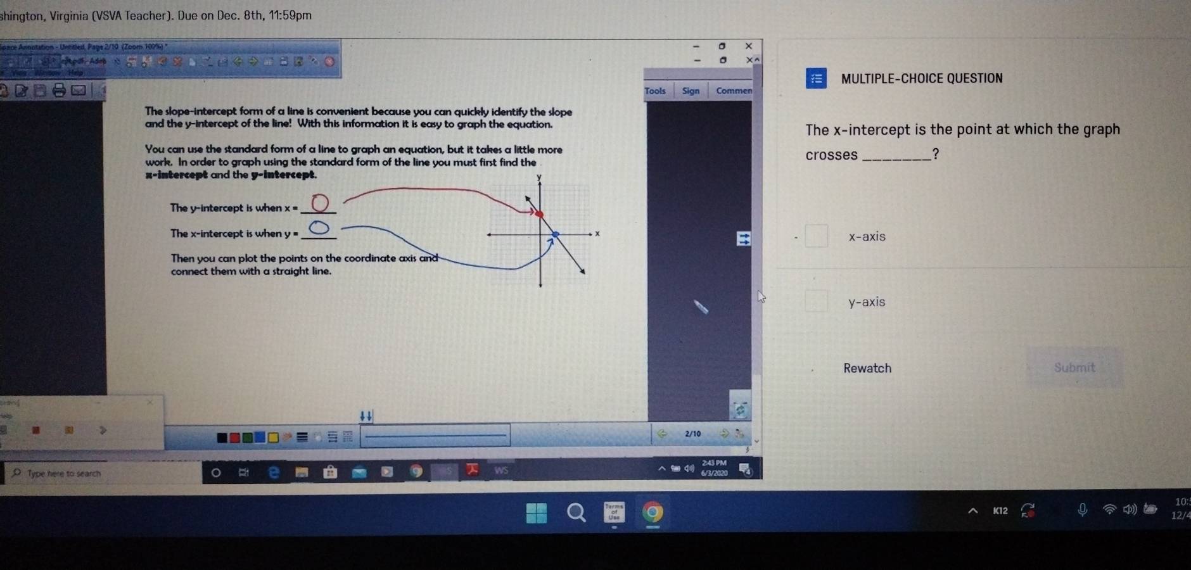The height and width of the screenshot is (570, 1191).
Task: Click the double down-arrow above line preview
Action: 366,416
